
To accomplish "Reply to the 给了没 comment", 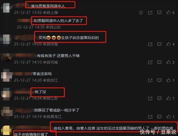I will point(159,98).
